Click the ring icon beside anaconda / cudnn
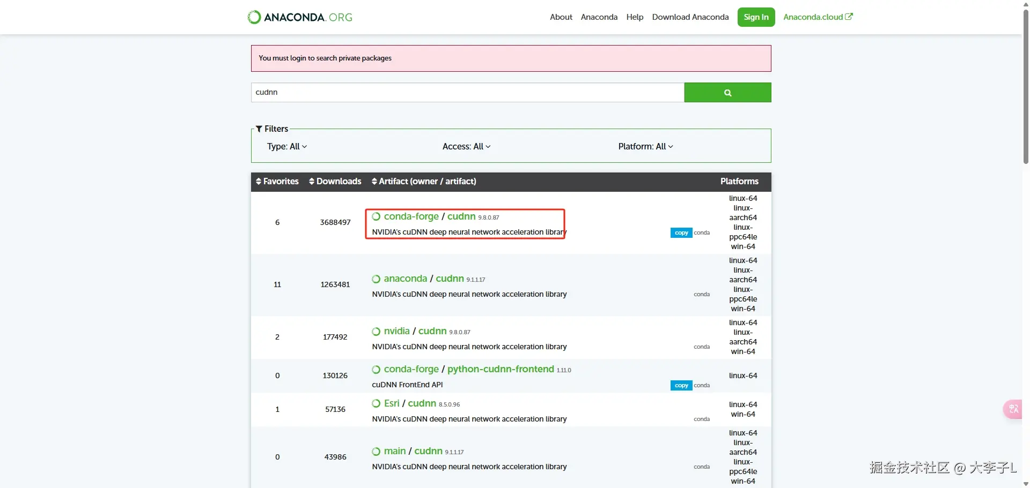 tap(376, 279)
